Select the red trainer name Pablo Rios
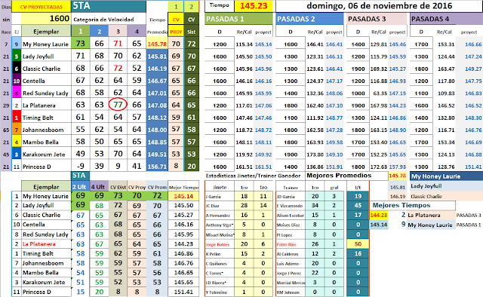483x297 pixels. pos(287,244)
